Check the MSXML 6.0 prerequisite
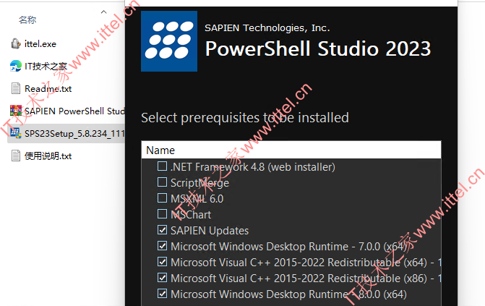 pyautogui.click(x=162, y=198)
